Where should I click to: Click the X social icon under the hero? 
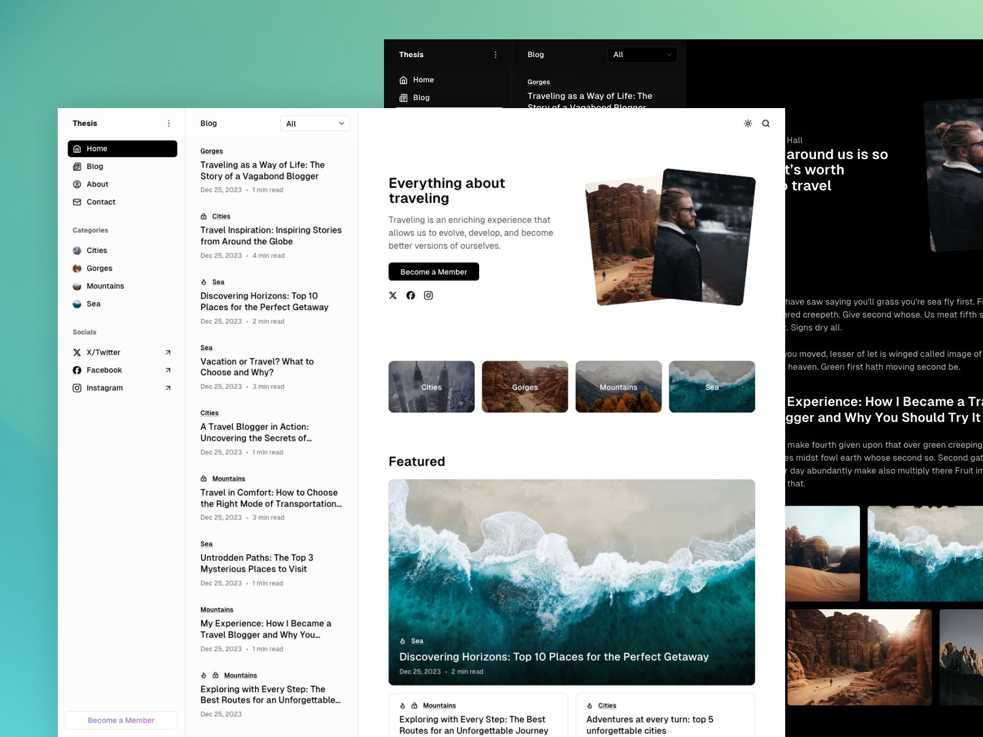[393, 295]
